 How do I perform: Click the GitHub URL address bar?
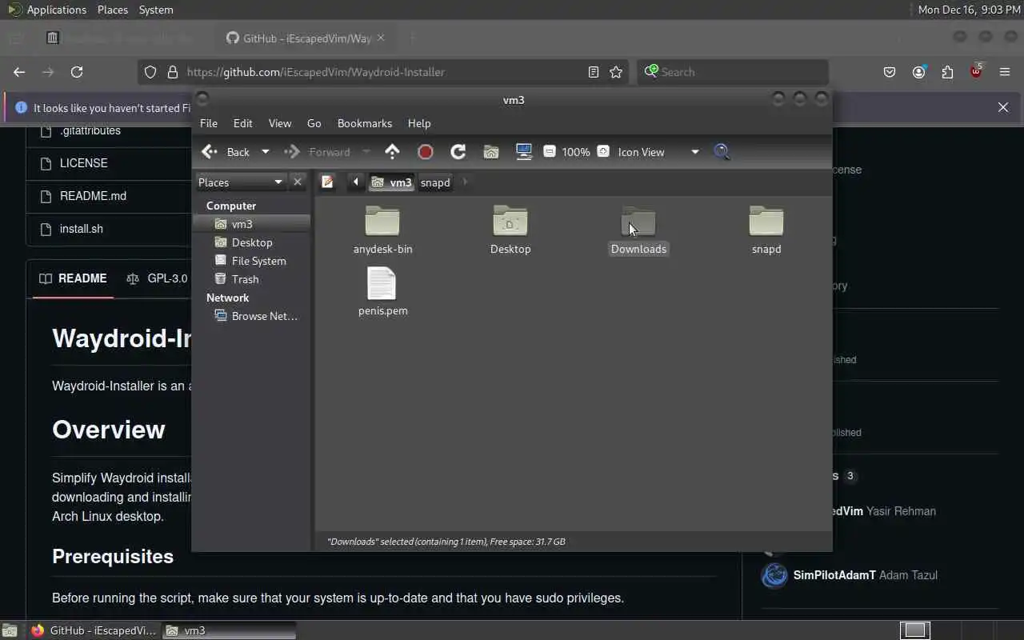383,72
